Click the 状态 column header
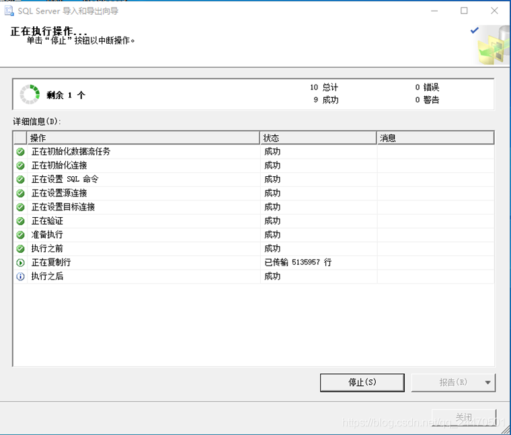The image size is (511, 435). tap(318, 138)
